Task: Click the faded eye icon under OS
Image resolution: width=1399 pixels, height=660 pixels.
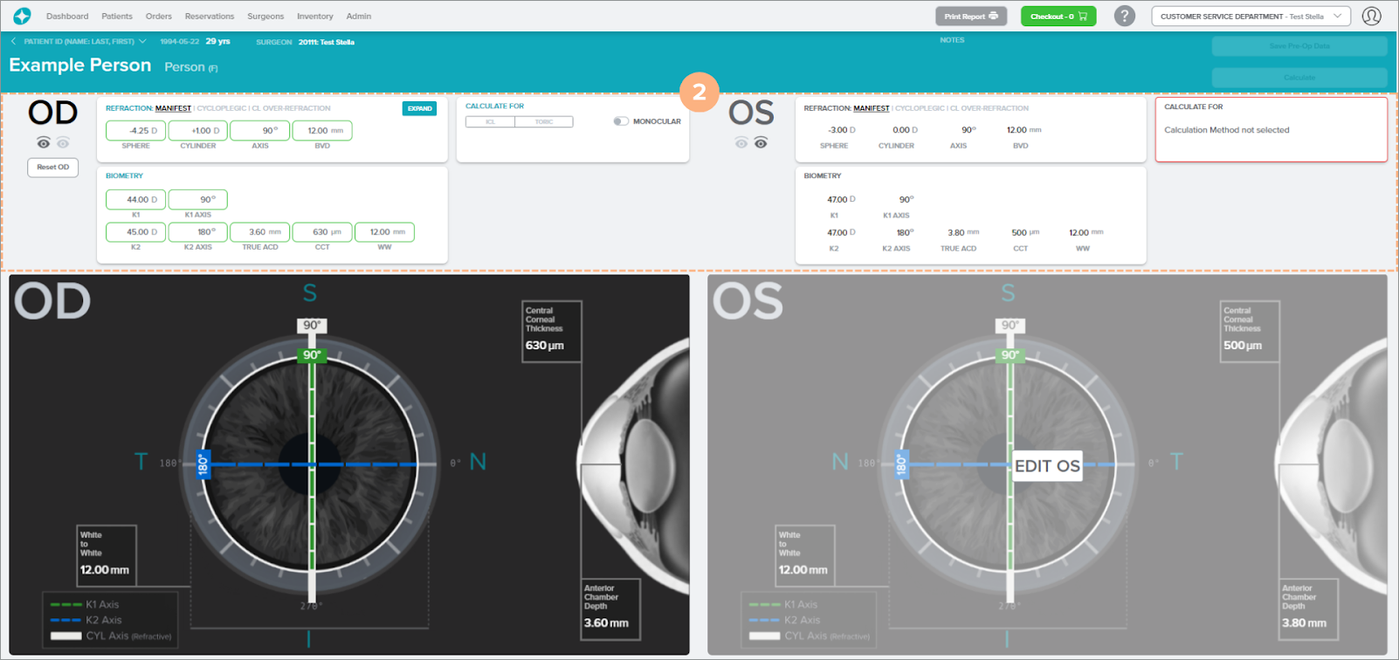Action: (x=741, y=142)
